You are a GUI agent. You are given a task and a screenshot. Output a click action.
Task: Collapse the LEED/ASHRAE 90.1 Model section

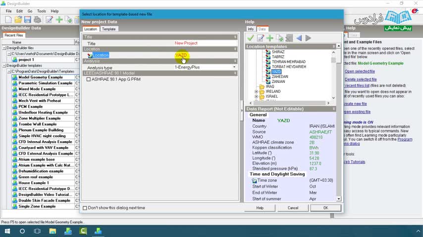coord(235,73)
